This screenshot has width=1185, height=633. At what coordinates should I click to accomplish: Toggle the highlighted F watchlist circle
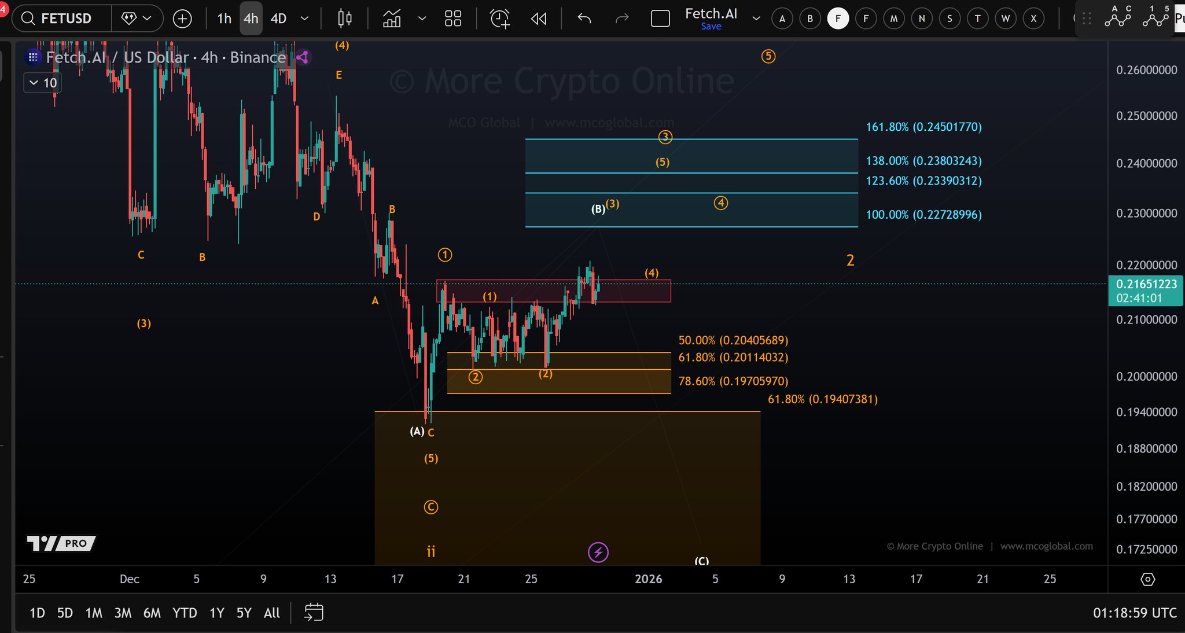tap(838, 19)
